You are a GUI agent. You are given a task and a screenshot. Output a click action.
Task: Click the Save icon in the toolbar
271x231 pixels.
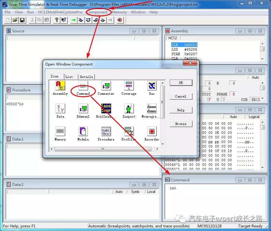pos(22,20)
